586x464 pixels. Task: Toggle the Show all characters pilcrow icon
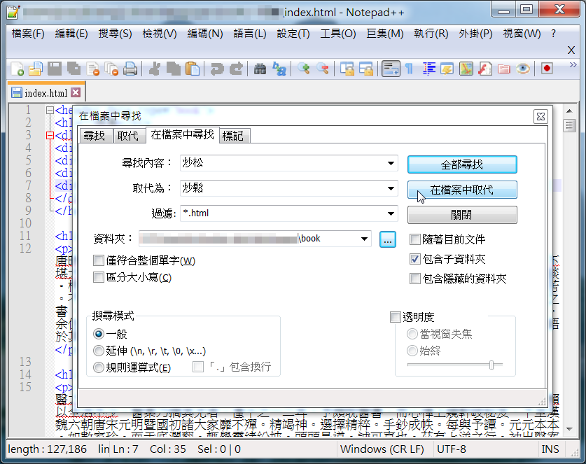(x=410, y=69)
